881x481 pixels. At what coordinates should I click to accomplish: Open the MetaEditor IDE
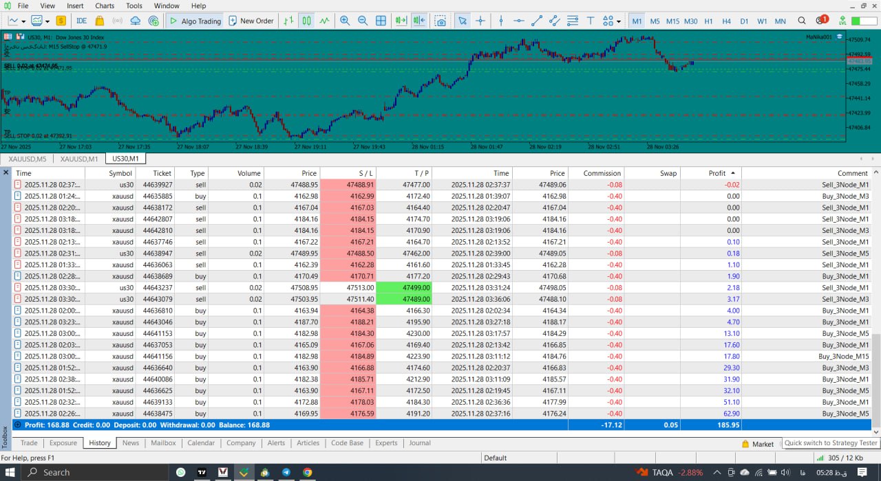coord(81,21)
